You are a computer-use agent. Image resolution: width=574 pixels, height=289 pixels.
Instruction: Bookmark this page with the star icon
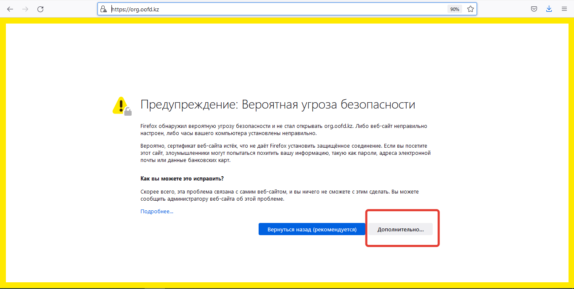(471, 9)
